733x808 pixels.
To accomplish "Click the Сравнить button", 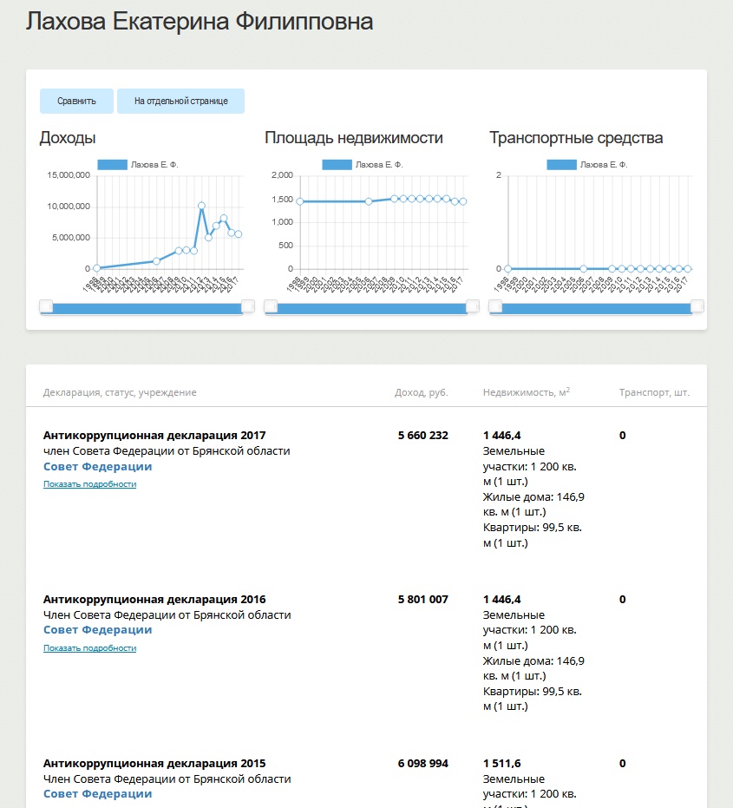I will (76, 101).
